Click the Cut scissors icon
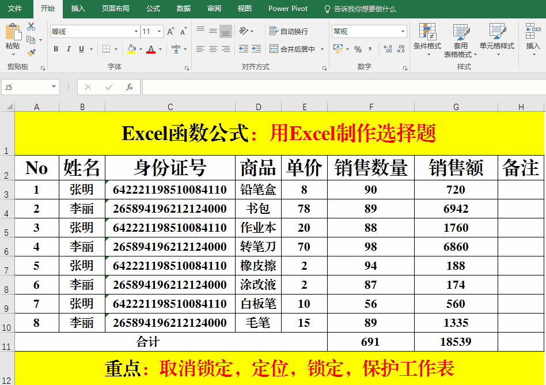546x385 pixels. (x=31, y=27)
